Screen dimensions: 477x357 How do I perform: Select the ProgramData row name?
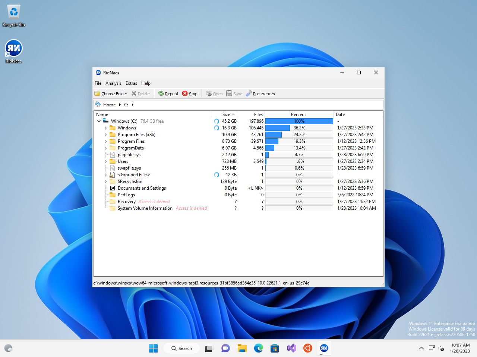(x=131, y=148)
